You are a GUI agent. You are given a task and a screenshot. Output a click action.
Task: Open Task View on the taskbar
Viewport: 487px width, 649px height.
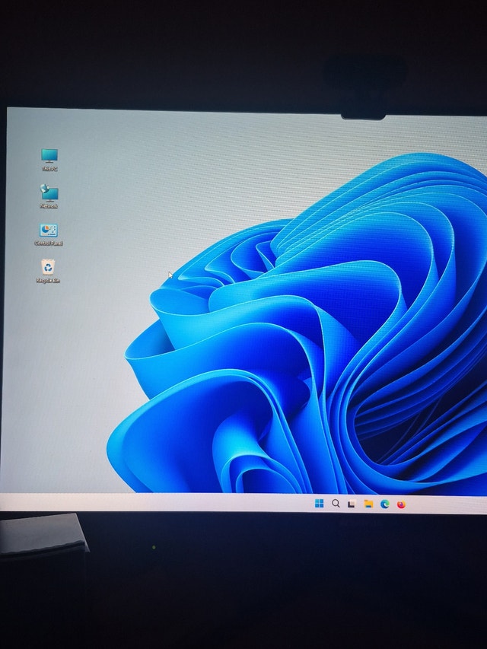coord(352,504)
